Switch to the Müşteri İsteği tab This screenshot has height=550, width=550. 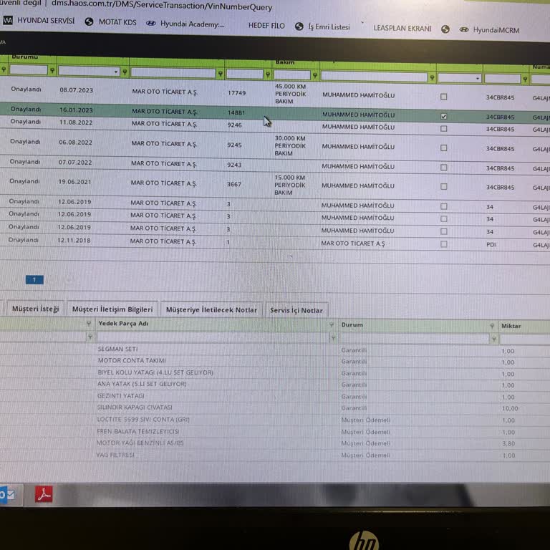[34, 309]
